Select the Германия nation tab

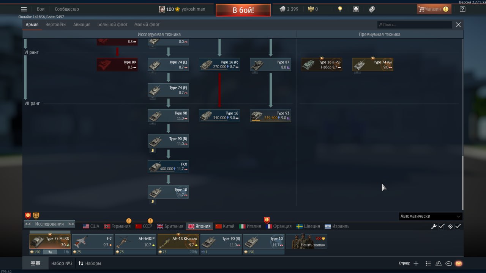coord(117,226)
